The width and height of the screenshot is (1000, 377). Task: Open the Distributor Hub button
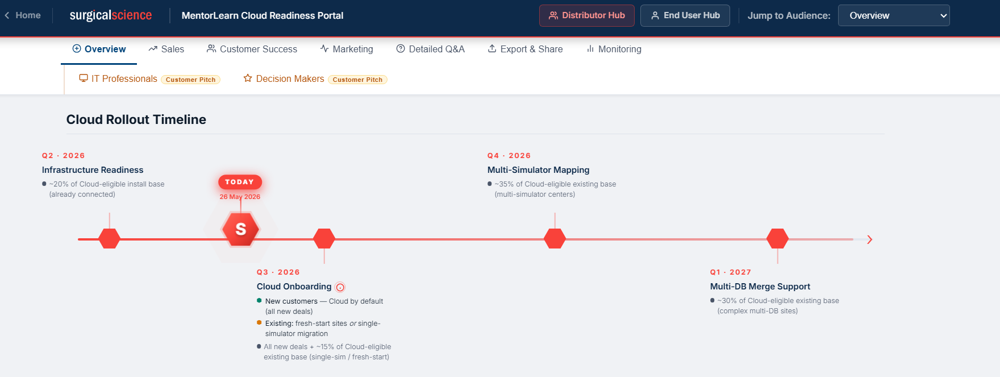[x=586, y=15]
